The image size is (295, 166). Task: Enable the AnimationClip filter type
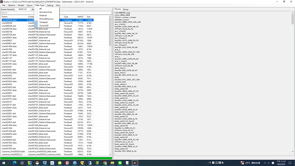click(45, 12)
